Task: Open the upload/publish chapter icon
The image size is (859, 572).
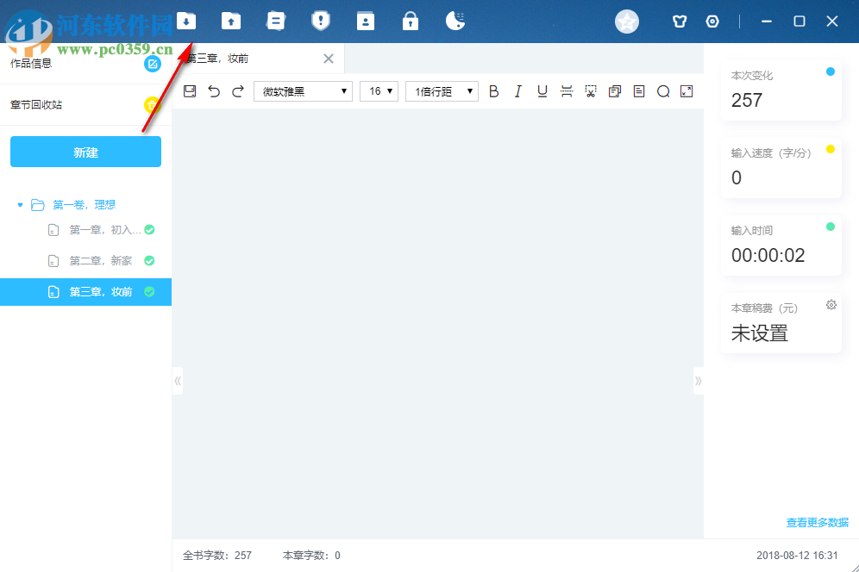Action: pyautogui.click(x=231, y=21)
